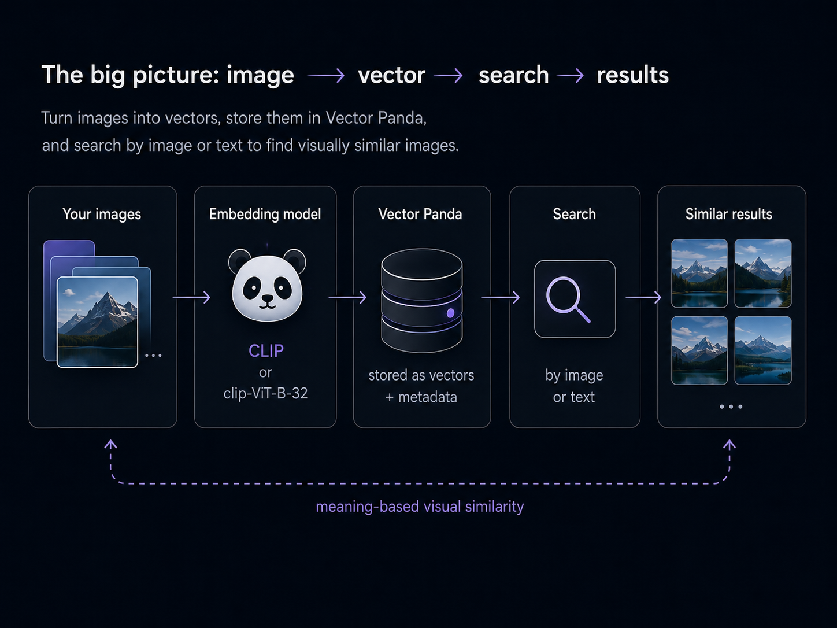Click the "Similar results" card title

[x=729, y=214]
